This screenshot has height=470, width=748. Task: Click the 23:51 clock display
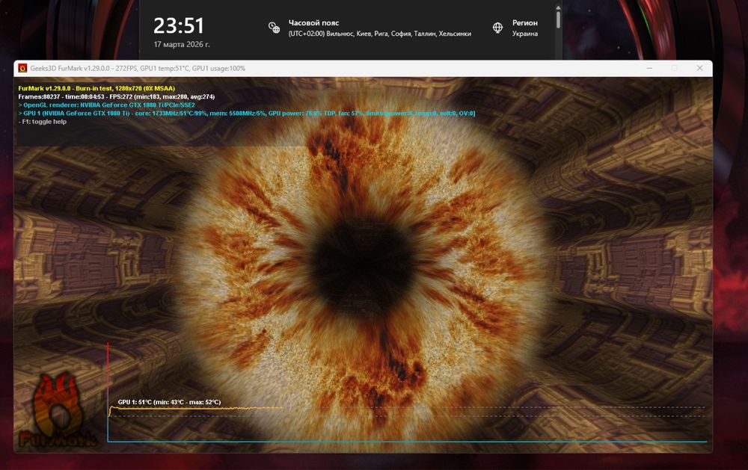coord(179,25)
